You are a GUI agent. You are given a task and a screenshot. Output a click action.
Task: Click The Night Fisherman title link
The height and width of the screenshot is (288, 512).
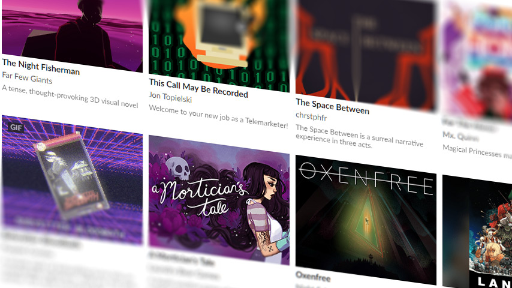(41, 67)
